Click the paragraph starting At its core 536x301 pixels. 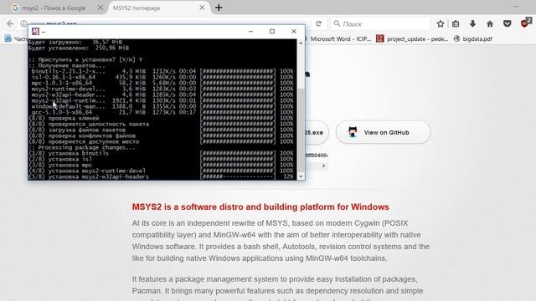(x=281, y=241)
